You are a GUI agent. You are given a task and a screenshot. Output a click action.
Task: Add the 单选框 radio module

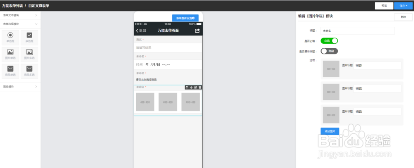coord(10,38)
